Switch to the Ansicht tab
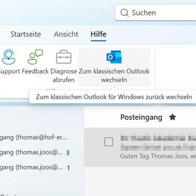Screen dimensions: 196x196 66,34
